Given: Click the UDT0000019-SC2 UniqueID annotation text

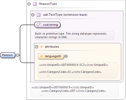Looking at the screenshot, I should [73, 65].
